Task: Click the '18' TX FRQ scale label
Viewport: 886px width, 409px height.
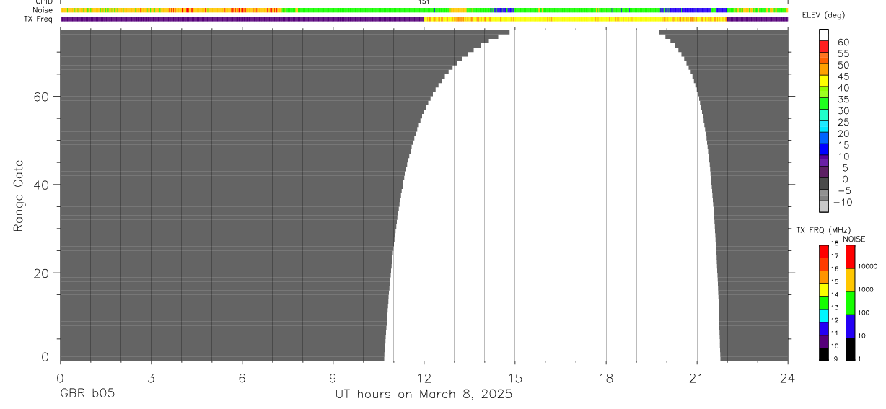Action: [x=835, y=243]
